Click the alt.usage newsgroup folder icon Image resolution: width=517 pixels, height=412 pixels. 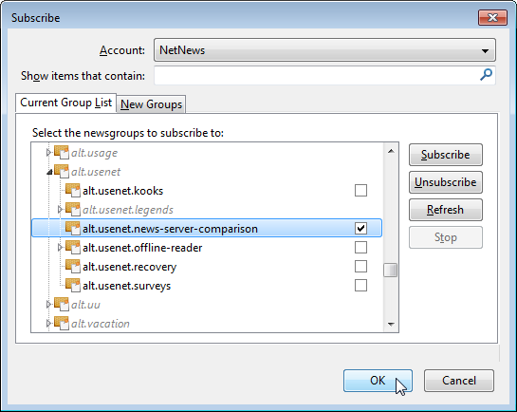click(62, 153)
